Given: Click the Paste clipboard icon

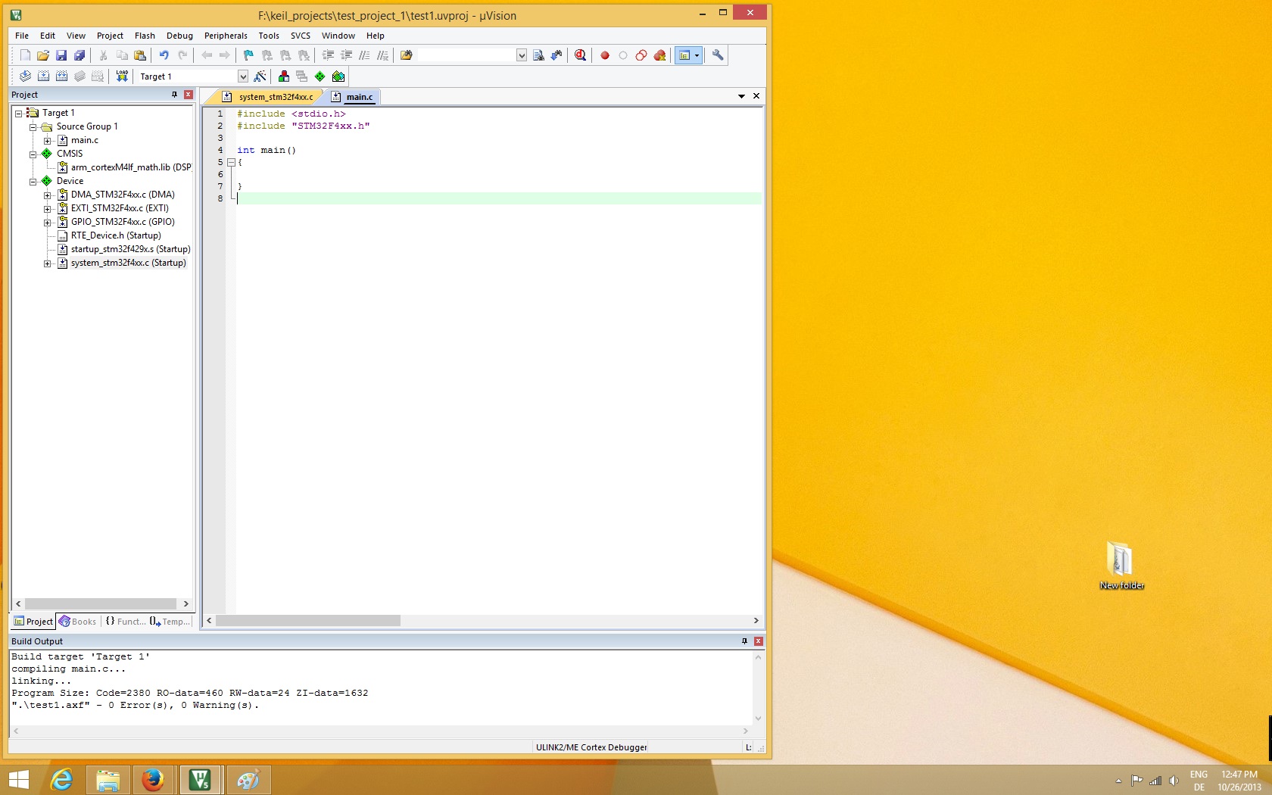Looking at the screenshot, I should (x=140, y=55).
